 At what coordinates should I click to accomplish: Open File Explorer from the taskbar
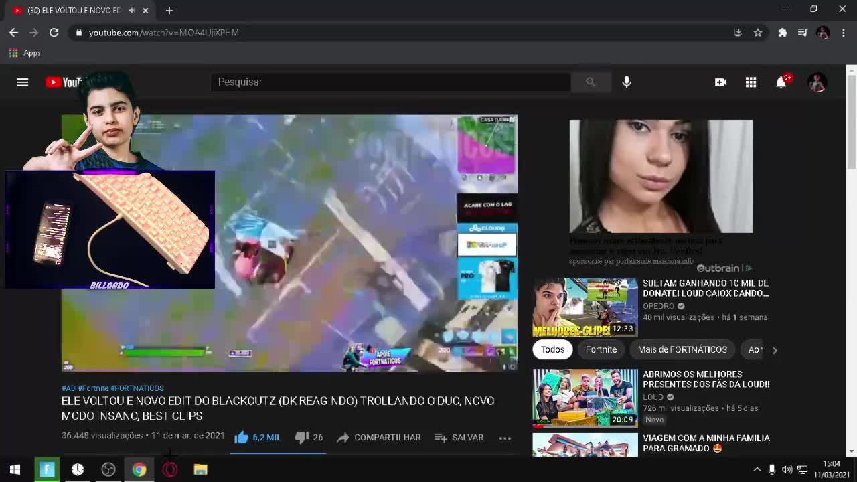point(200,469)
